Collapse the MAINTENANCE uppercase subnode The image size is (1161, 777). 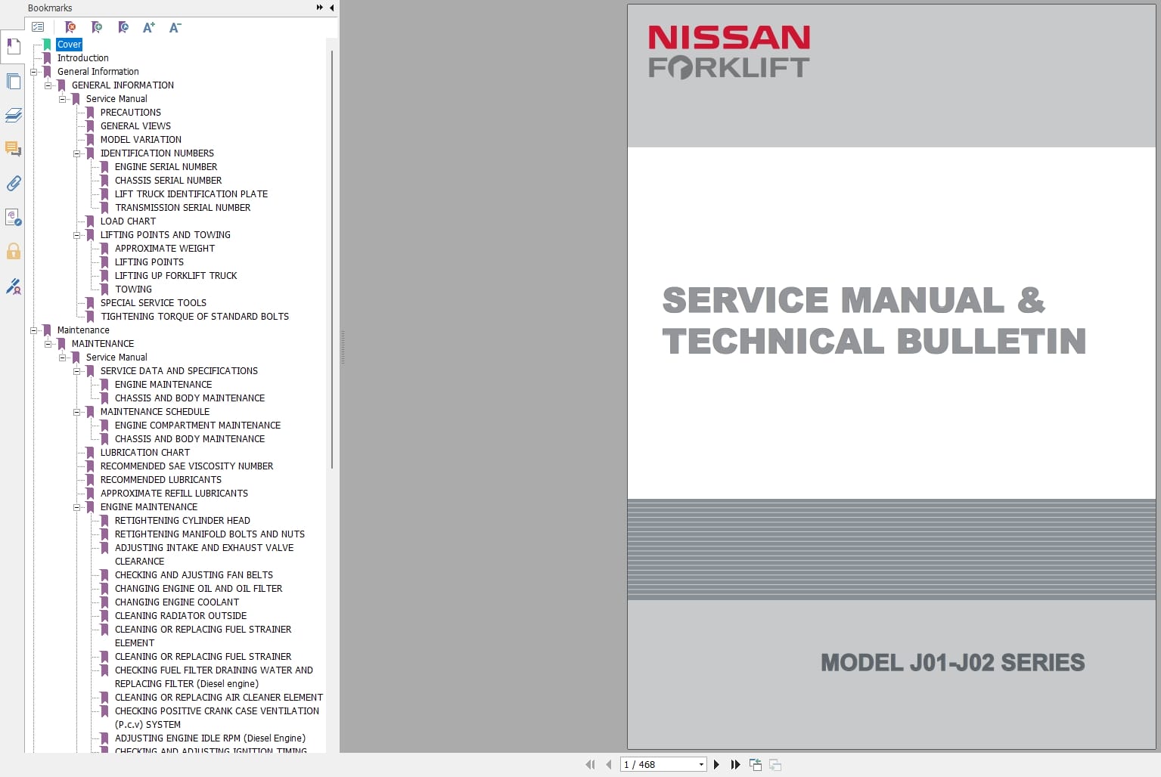48,344
